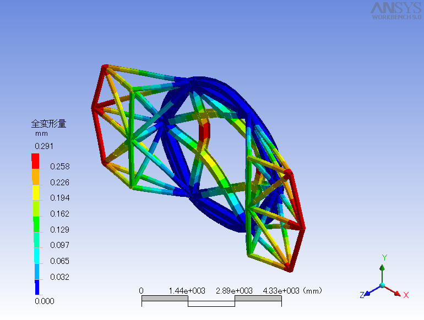
Task: Click the scale ruler bar
Action: [x=212, y=301]
